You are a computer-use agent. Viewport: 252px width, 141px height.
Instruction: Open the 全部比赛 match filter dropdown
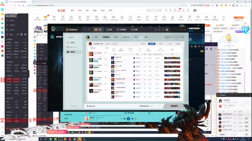[x=93, y=48]
